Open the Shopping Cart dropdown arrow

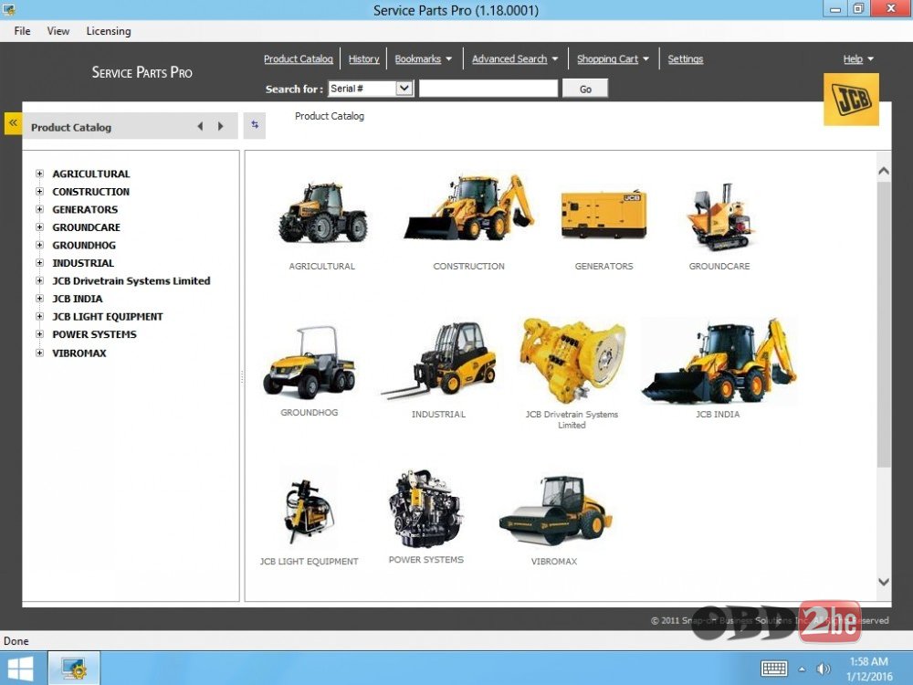tap(645, 58)
